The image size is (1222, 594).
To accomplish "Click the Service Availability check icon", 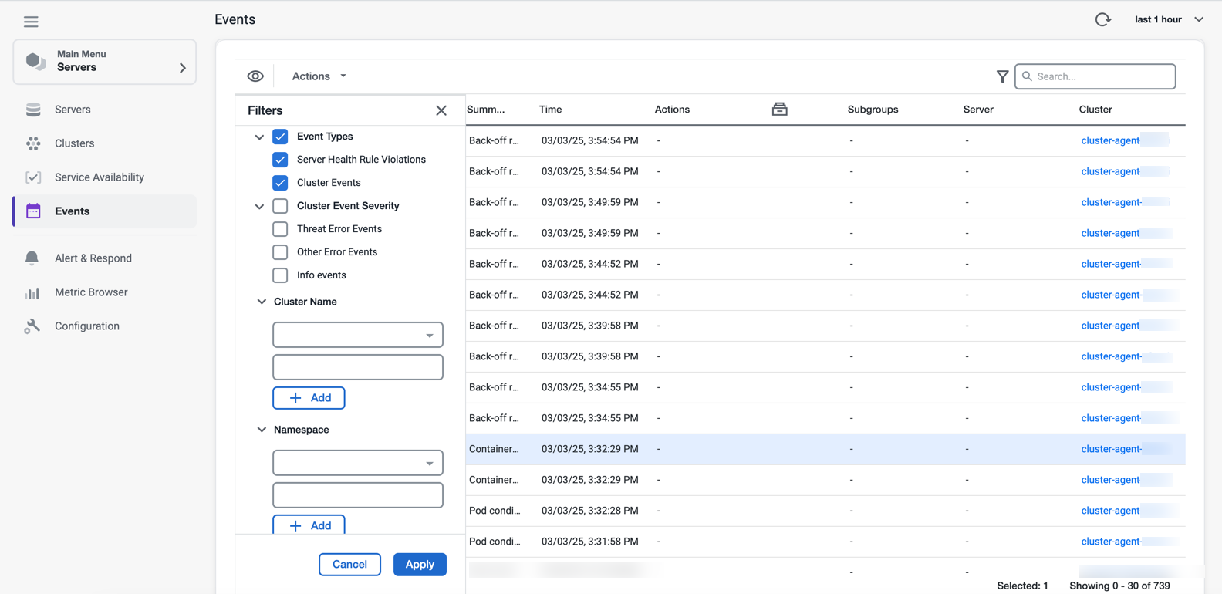I will click(x=33, y=177).
